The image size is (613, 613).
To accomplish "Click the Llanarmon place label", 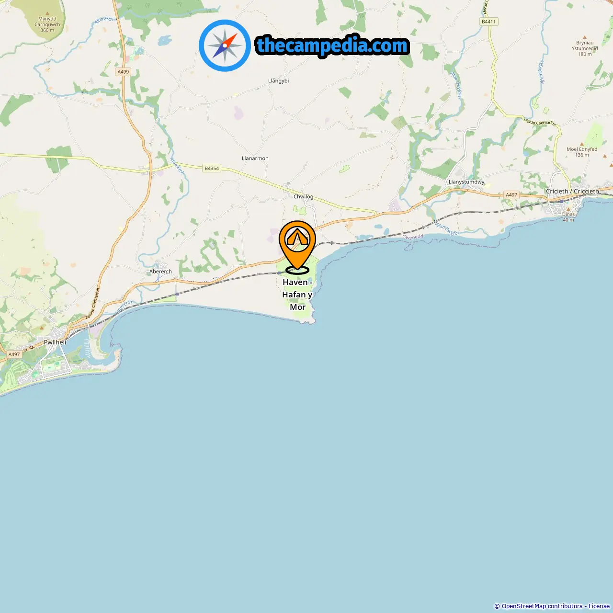I will (x=255, y=158).
